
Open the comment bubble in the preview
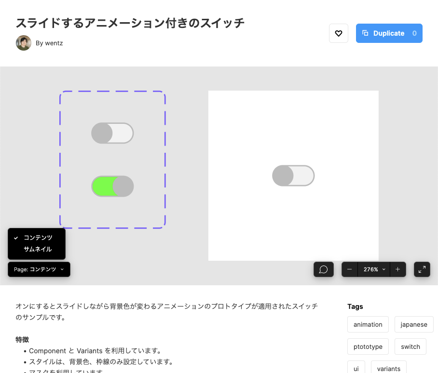tap(323, 269)
